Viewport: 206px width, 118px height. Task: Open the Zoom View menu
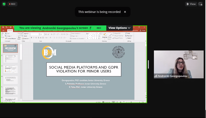tap(191, 4)
